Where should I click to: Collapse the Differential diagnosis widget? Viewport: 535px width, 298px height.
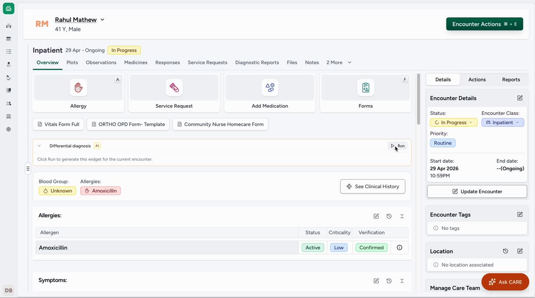click(39, 146)
